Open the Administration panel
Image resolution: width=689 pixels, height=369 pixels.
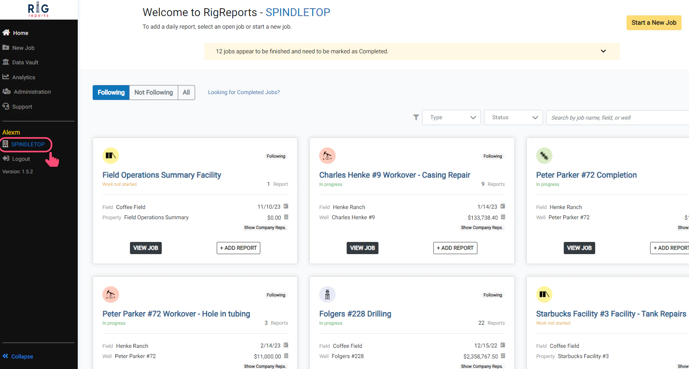click(32, 91)
